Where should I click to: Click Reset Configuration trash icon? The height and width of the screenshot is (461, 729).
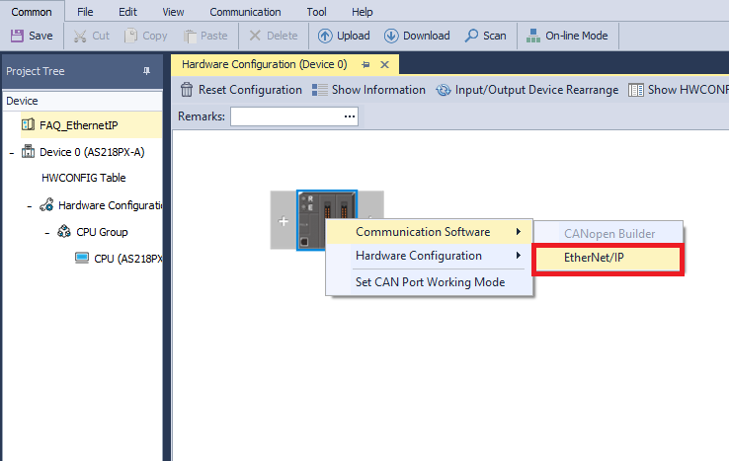[x=186, y=90]
